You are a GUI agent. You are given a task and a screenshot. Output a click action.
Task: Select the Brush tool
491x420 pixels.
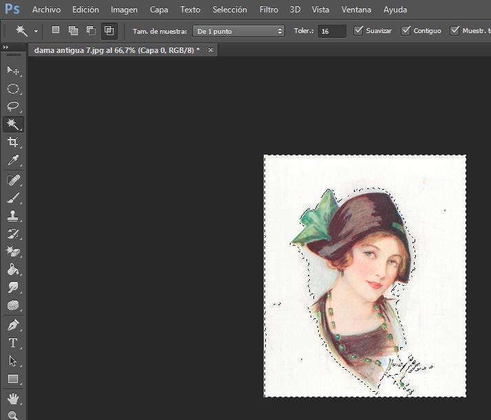(13, 198)
